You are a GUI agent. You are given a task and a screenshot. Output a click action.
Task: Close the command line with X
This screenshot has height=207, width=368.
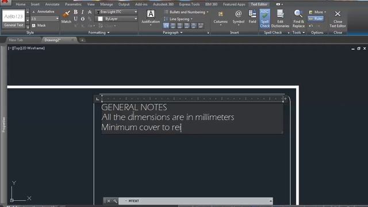tap(109, 201)
